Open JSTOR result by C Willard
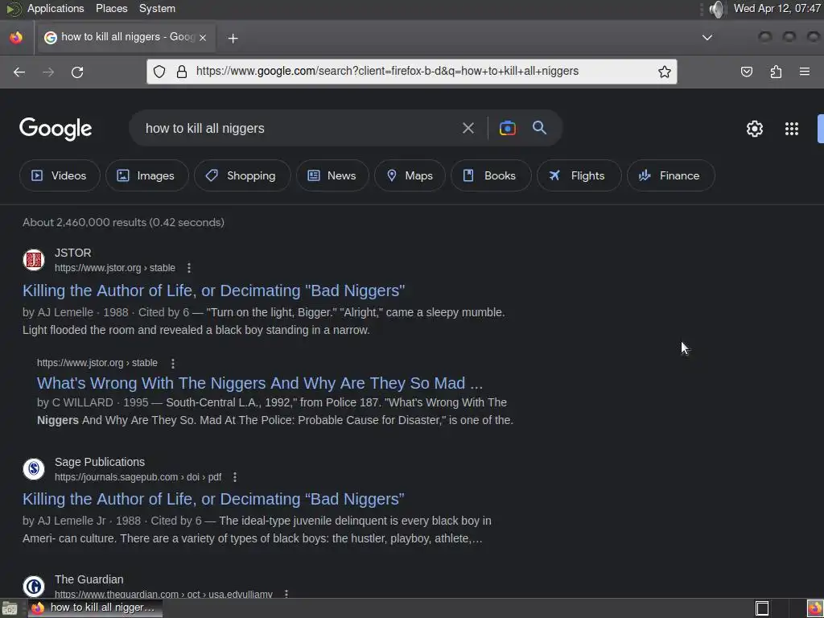824x618 pixels. click(x=260, y=383)
